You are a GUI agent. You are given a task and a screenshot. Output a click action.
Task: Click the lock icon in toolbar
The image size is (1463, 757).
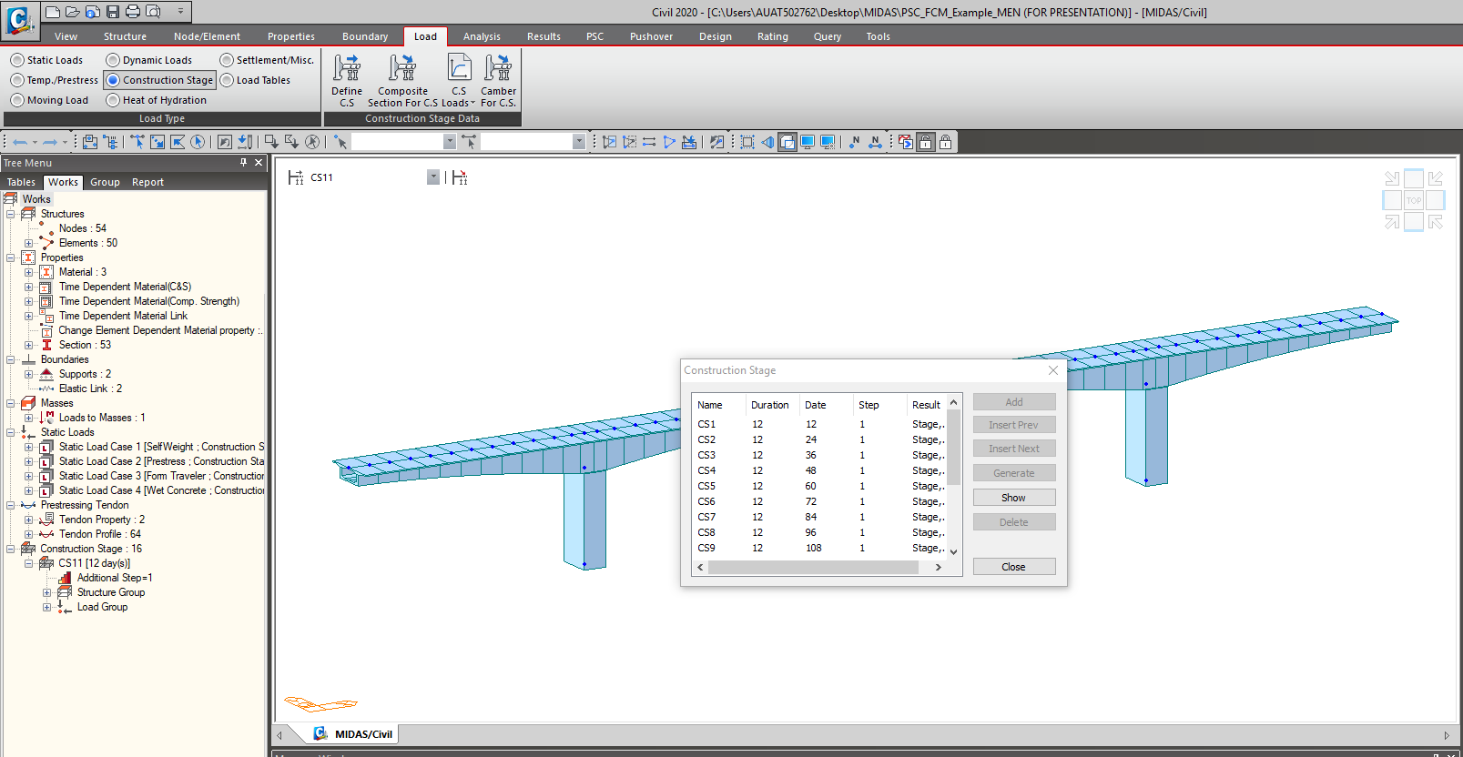(x=946, y=142)
